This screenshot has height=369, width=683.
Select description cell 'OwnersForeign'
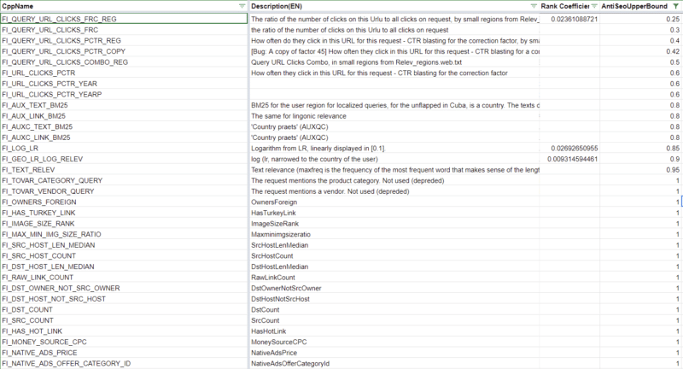(x=394, y=202)
